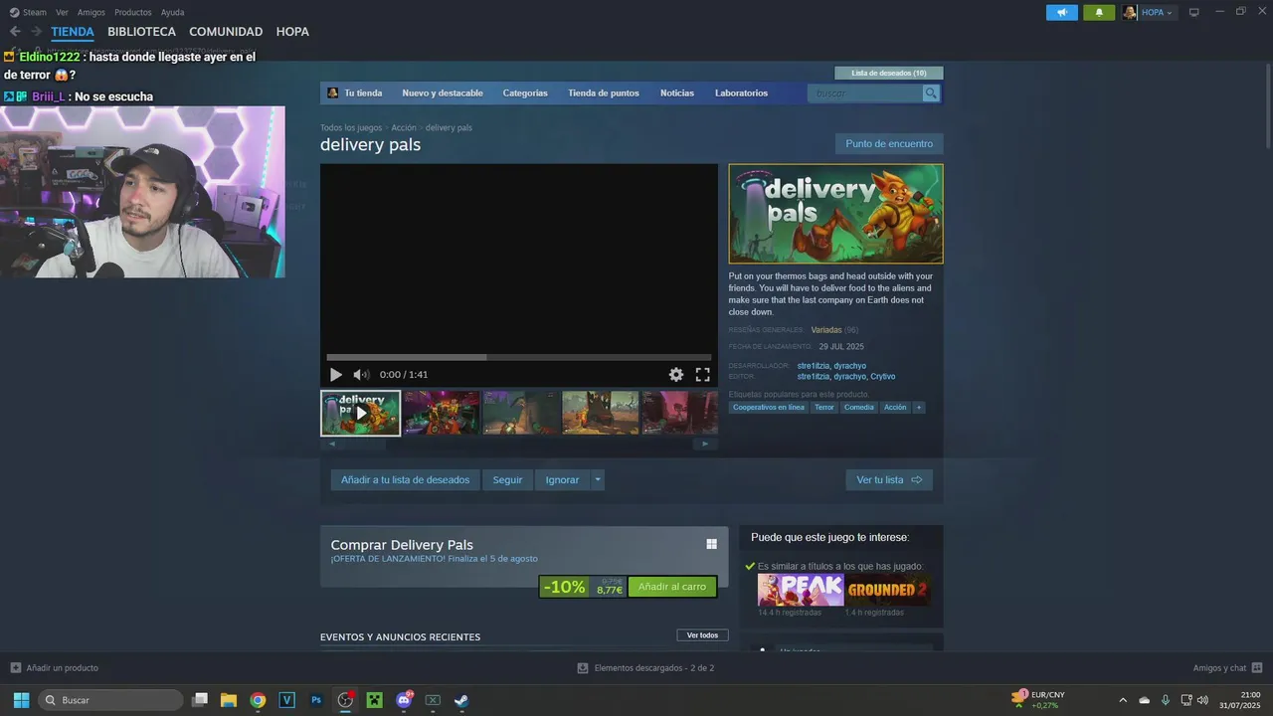
Task: Select the second screenshot thumbnail
Action: [442, 413]
